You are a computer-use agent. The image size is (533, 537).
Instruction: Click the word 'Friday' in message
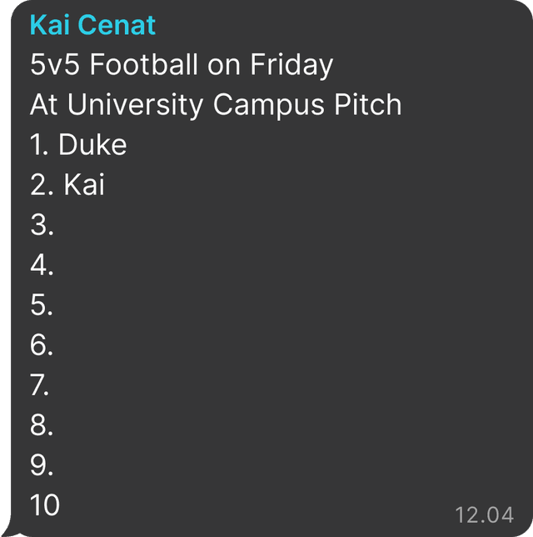(291, 65)
